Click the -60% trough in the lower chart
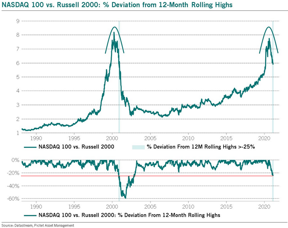This screenshot has height=228, width=288. (x=125, y=198)
